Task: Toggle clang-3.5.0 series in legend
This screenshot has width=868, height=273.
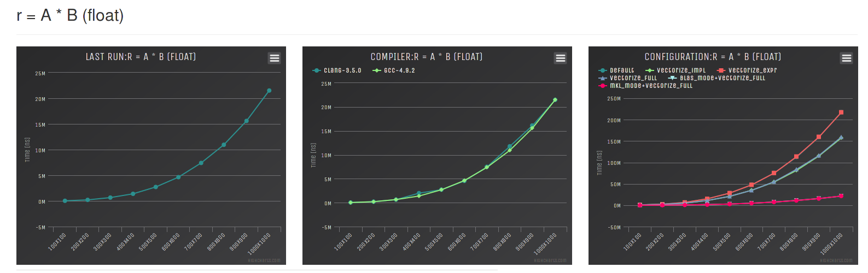Action: pos(337,70)
